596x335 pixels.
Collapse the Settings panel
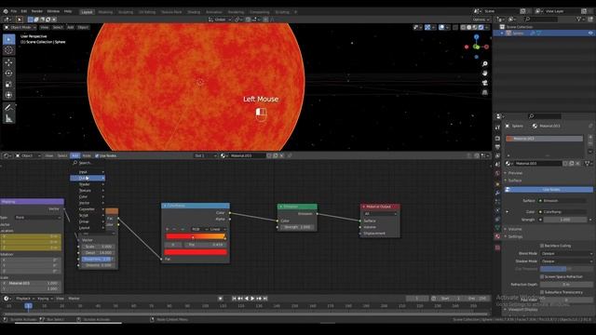pyautogui.click(x=515, y=236)
